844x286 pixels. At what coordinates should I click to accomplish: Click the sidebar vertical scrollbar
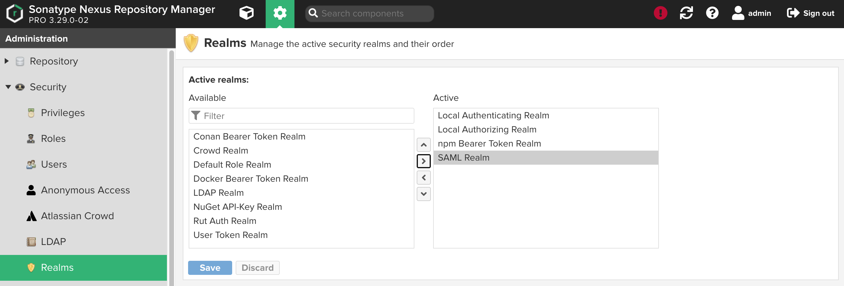tap(171, 164)
